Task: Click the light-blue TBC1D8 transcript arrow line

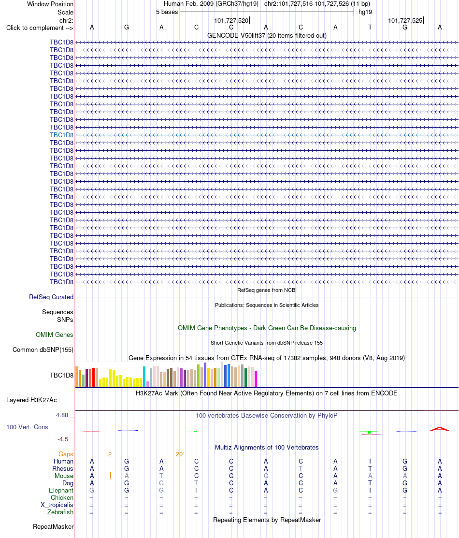Action: (267, 135)
